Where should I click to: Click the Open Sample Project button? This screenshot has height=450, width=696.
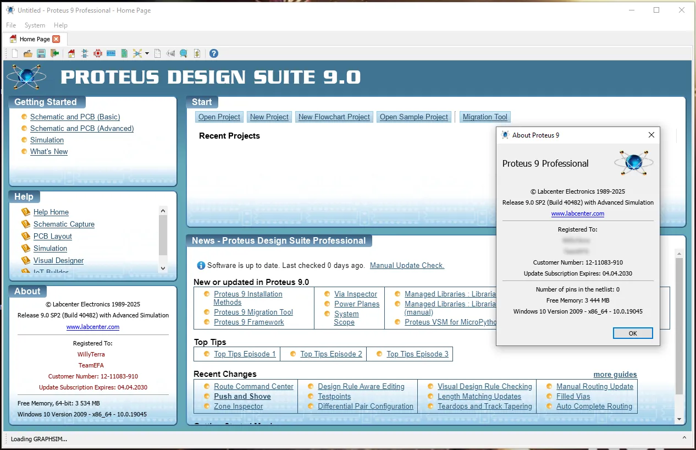pyautogui.click(x=414, y=117)
